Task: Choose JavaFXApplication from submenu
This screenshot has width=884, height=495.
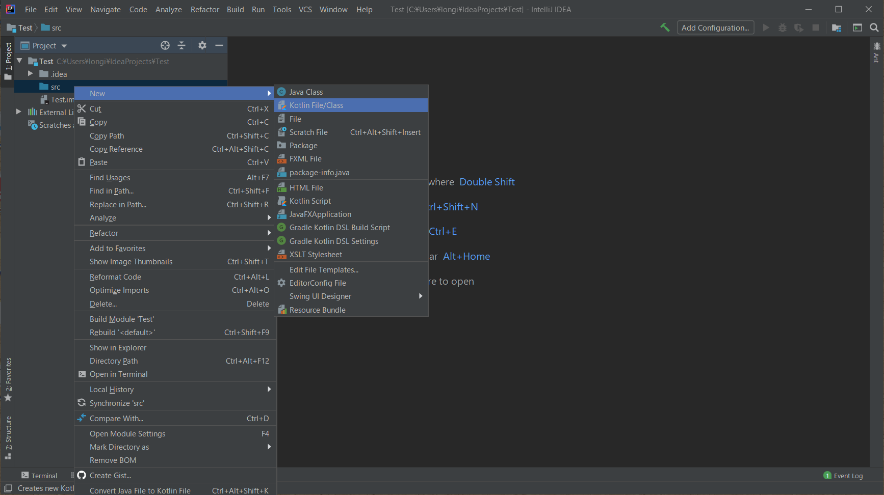Action: click(351, 214)
